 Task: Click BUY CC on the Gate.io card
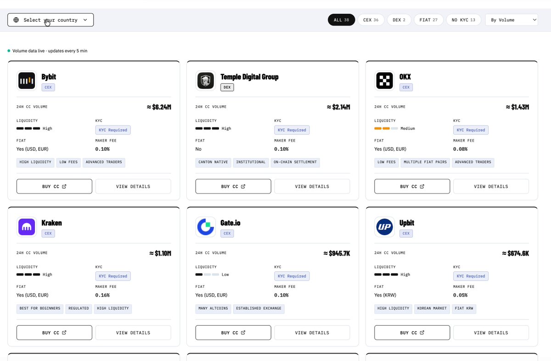coord(233,332)
